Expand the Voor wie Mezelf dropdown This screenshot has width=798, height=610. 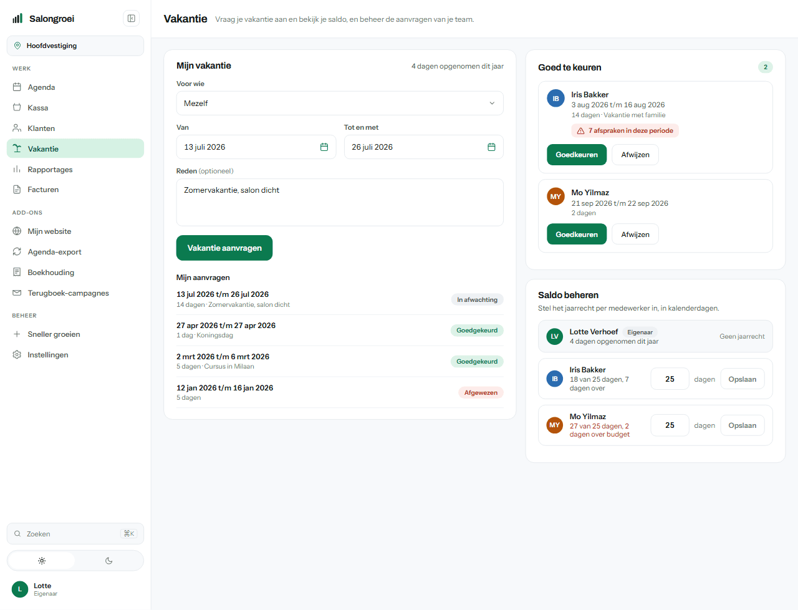click(340, 104)
